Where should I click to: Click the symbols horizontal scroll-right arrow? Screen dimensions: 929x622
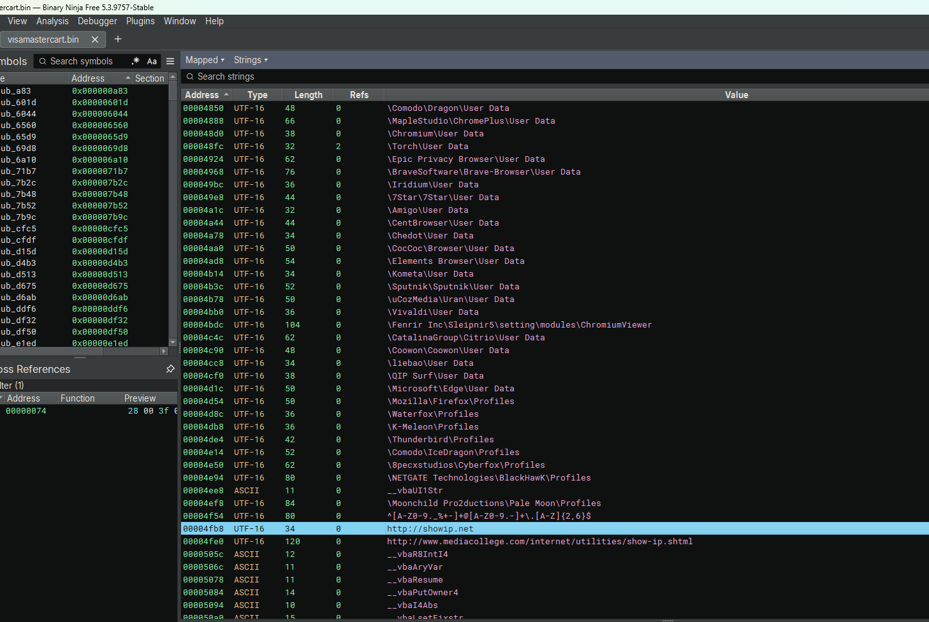[x=164, y=351]
